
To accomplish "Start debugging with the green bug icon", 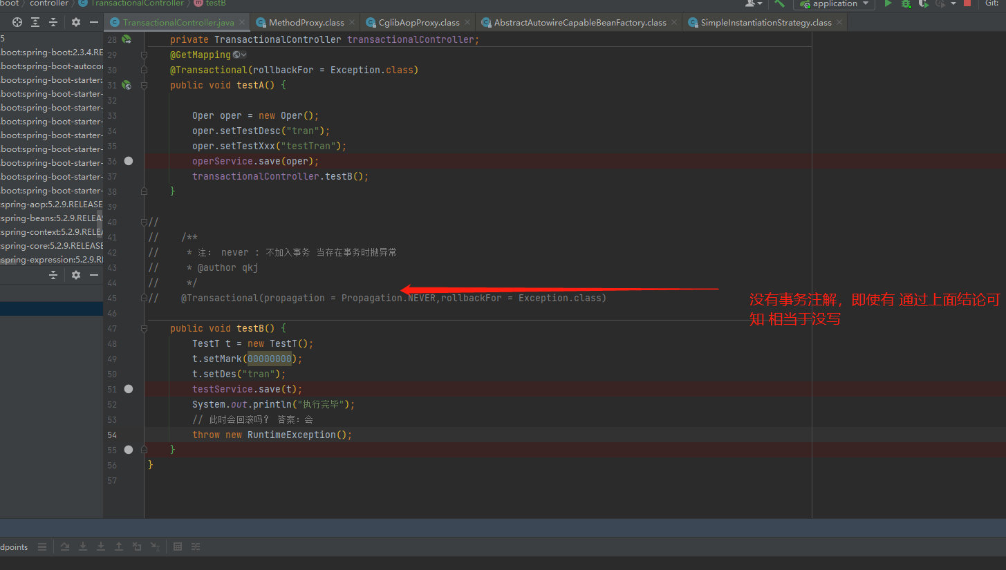I will pyautogui.click(x=906, y=3).
